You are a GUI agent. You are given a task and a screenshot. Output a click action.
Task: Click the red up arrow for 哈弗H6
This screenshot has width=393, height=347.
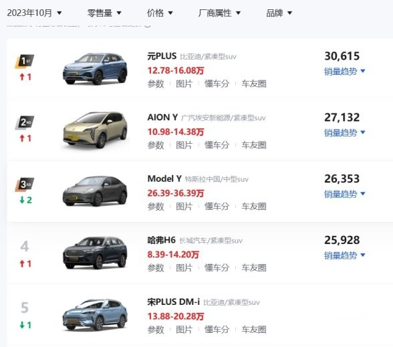point(22,263)
